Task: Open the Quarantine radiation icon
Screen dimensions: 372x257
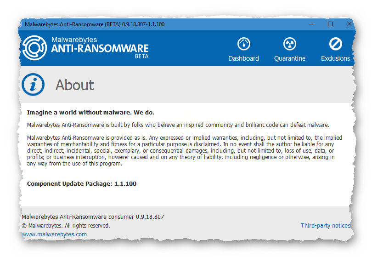Action: click(290, 44)
